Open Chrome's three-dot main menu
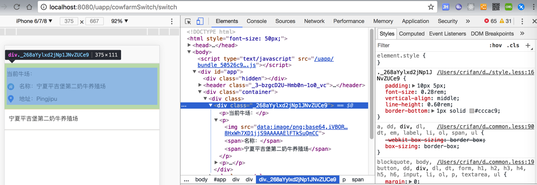This screenshot has width=537, height=185. [x=533, y=7]
